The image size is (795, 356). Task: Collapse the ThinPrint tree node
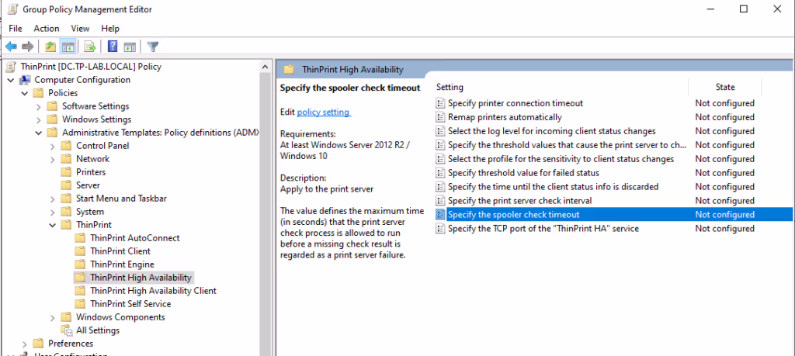point(53,225)
